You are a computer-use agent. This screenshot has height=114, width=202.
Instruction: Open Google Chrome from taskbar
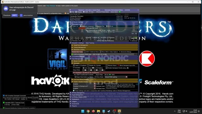coord(88,111)
